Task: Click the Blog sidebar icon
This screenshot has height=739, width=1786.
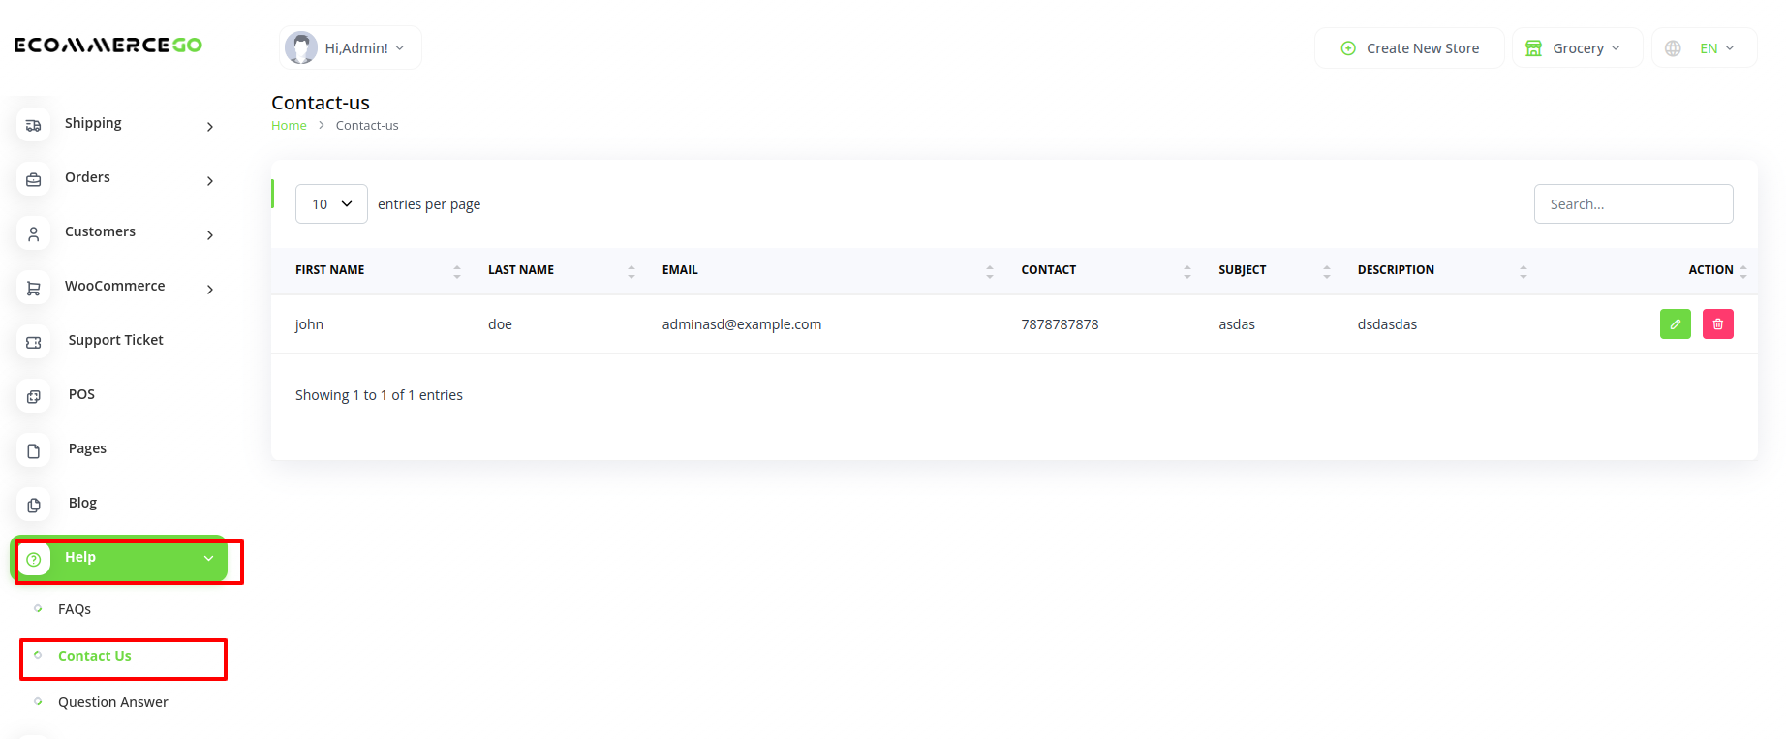Action: pyautogui.click(x=34, y=505)
